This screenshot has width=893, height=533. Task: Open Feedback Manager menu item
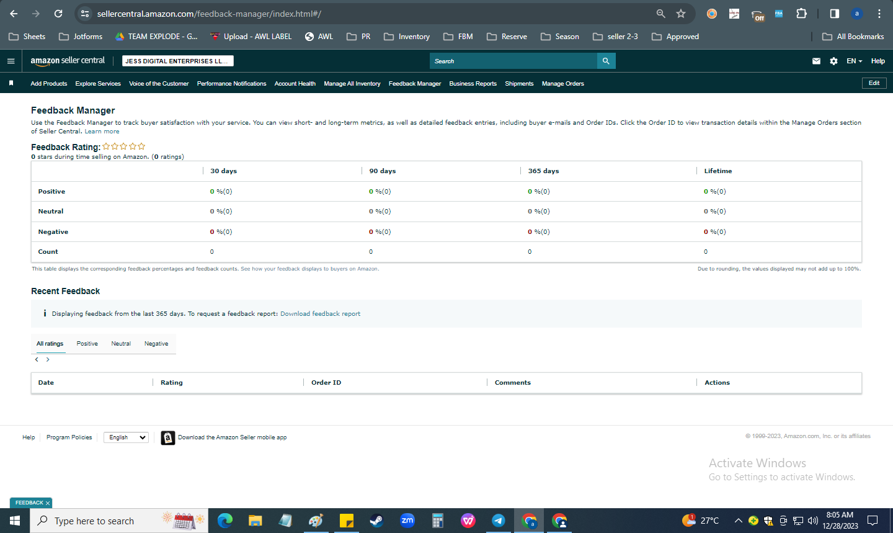[x=415, y=83]
